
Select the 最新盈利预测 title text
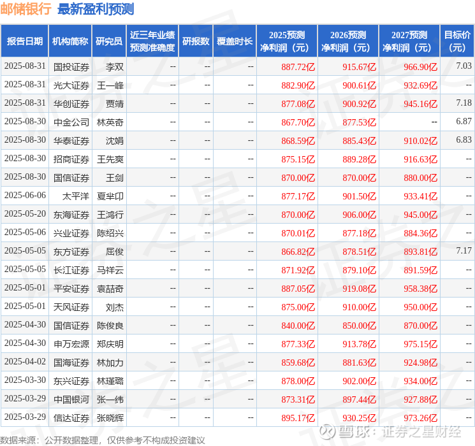(96, 9)
